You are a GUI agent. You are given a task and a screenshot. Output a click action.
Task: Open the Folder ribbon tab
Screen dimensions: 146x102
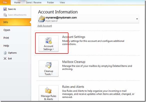[50, 2]
